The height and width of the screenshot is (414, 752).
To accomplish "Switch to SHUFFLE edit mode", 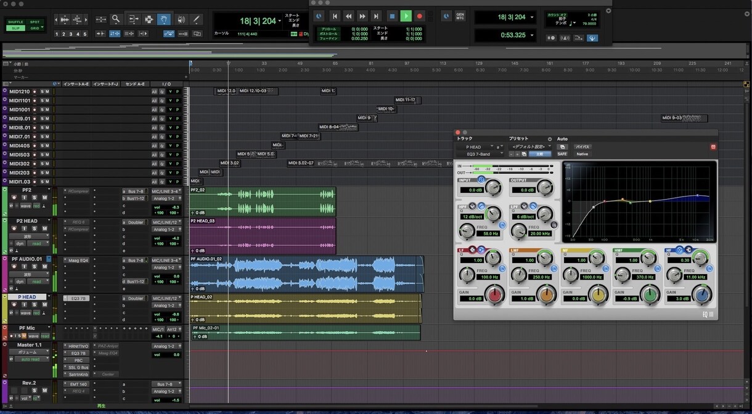I will tap(16, 22).
